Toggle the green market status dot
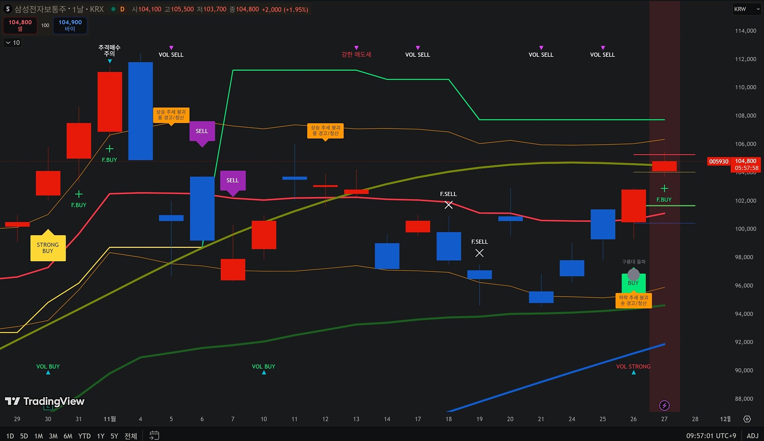The height and width of the screenshot is (441, 764). [x=113, y=9]
